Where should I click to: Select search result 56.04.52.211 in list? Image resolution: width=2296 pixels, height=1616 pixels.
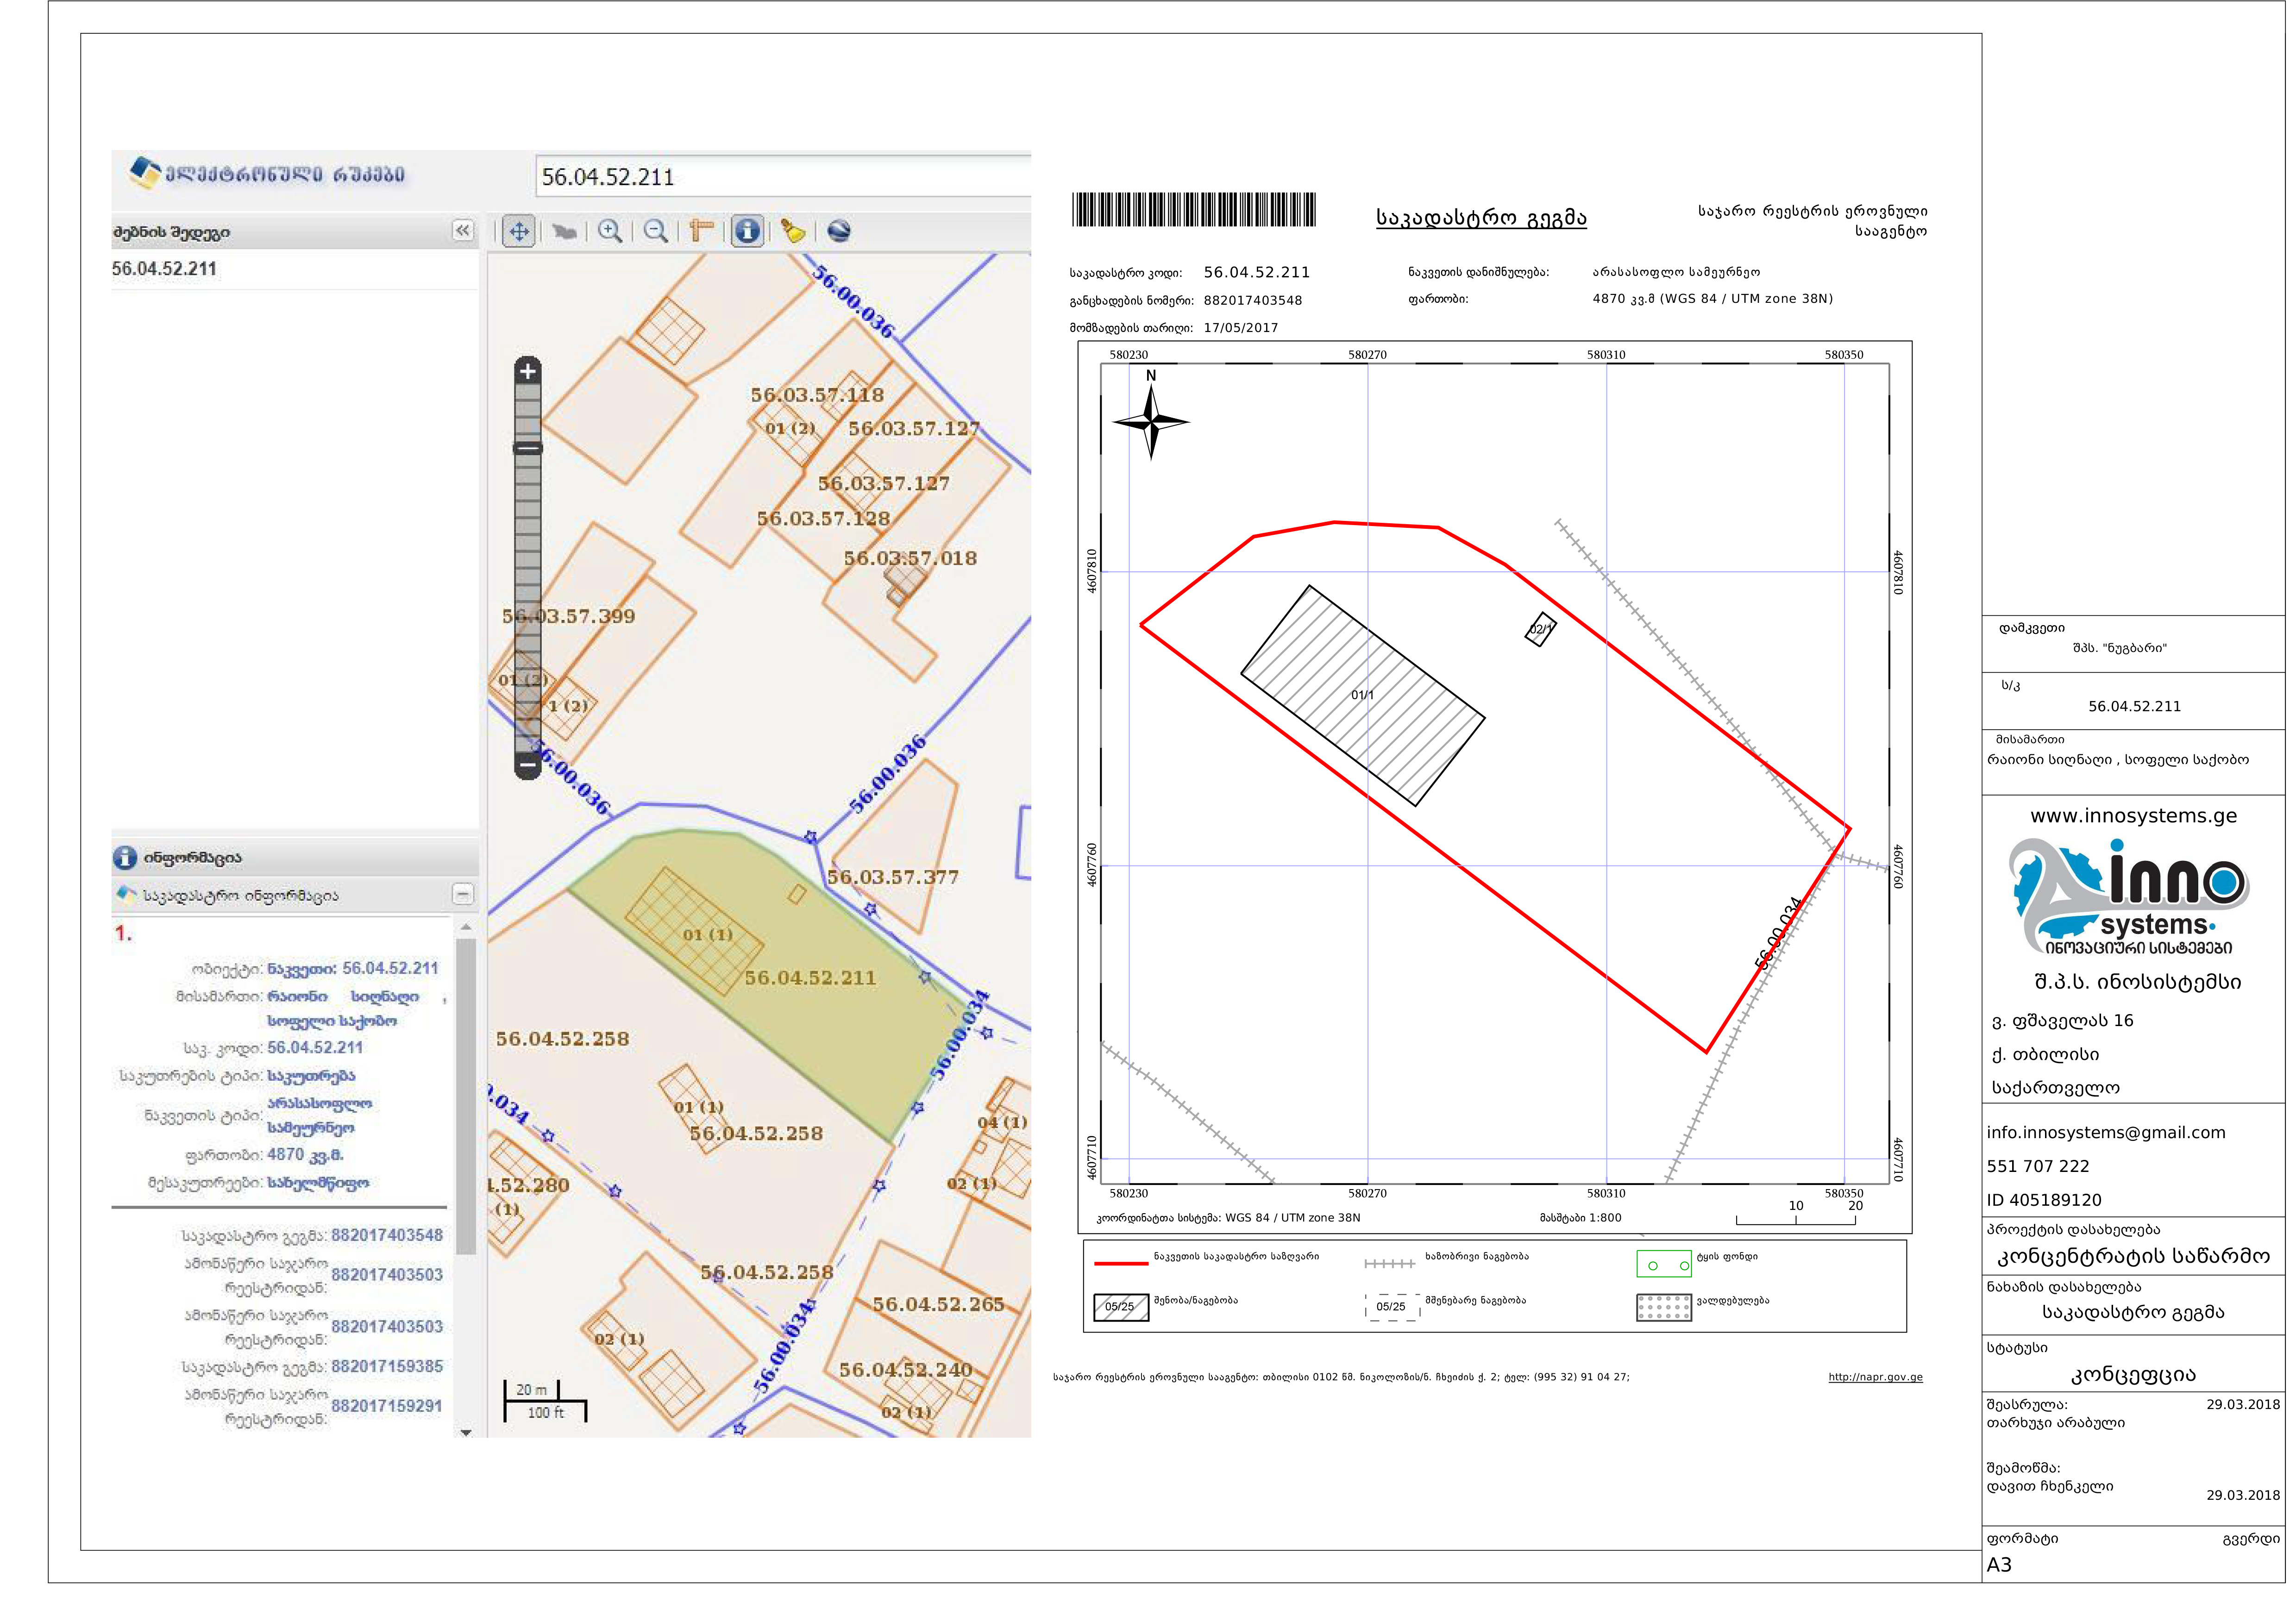(x=164, y=269)
